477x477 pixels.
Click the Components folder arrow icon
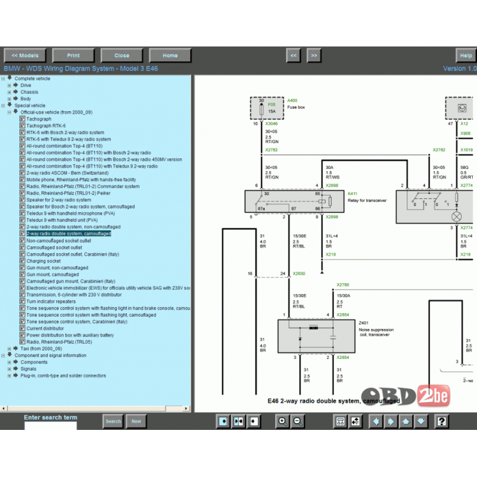click(16, 361)
